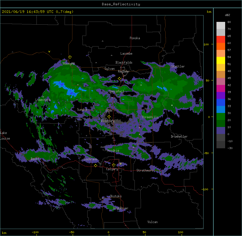Select the RedDeer city label
Image resolution: width=242 pixels, height=236 pixels.
click(x=124, y=71)
